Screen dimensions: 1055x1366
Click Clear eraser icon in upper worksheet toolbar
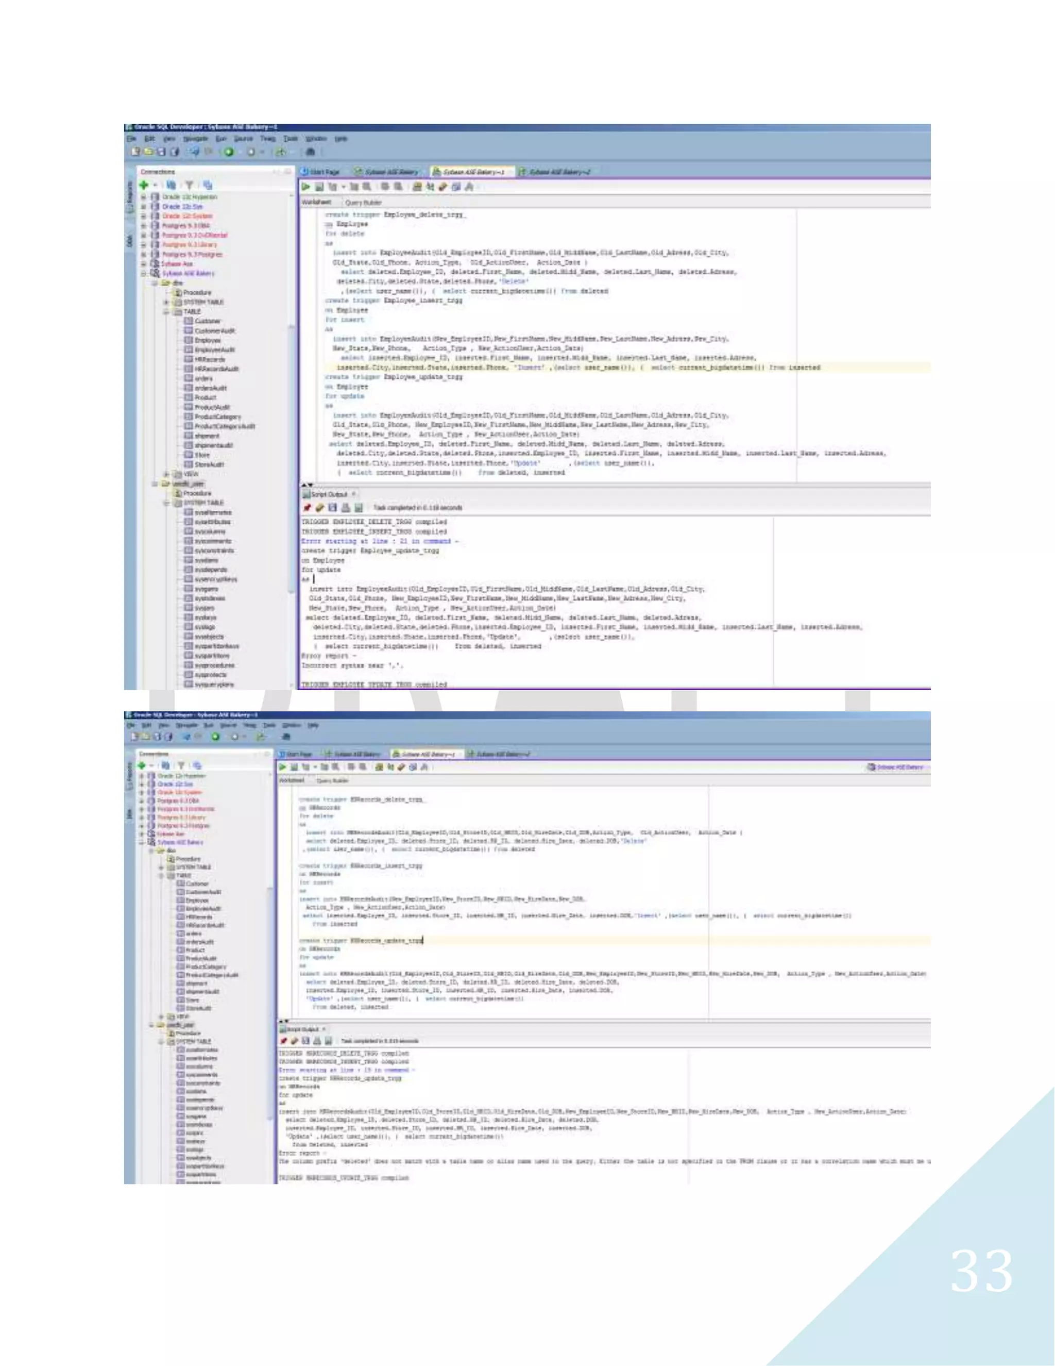[x=443, y=187]
